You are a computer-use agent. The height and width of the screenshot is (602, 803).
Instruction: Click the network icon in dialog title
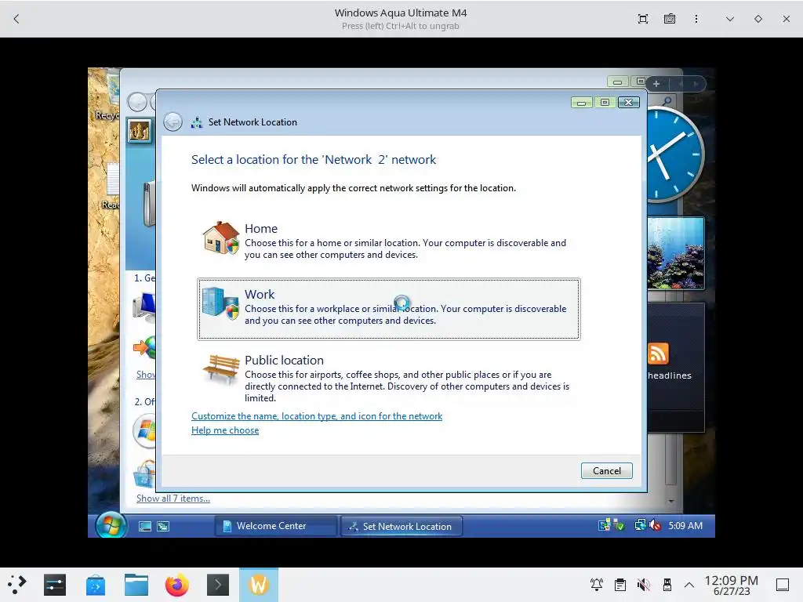(197, 122)
